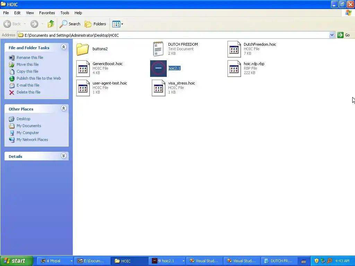
Task: Click the keyboard icon in taskbar
Action: (304, 261)
